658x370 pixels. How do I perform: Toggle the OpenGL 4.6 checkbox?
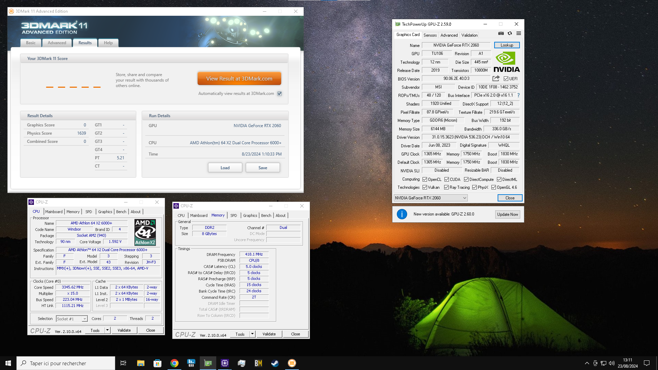point(493,187)
